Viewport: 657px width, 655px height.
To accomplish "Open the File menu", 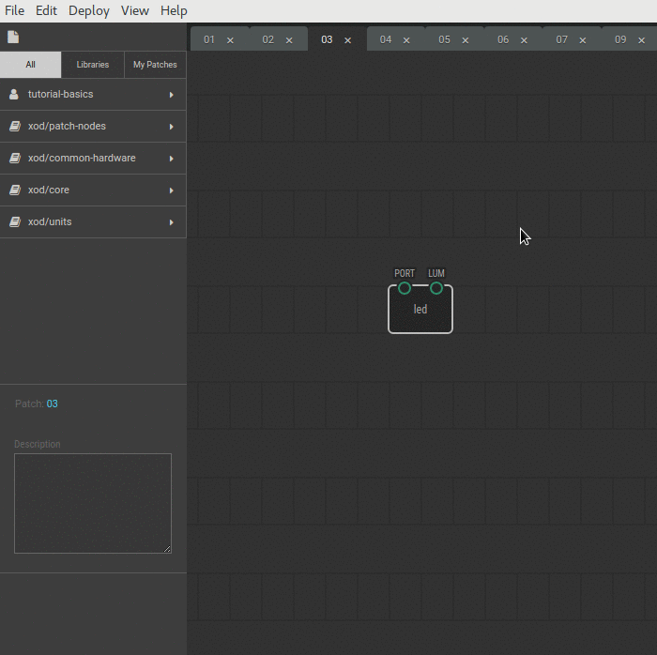I will pyautogui.click(x=15, y=11).
